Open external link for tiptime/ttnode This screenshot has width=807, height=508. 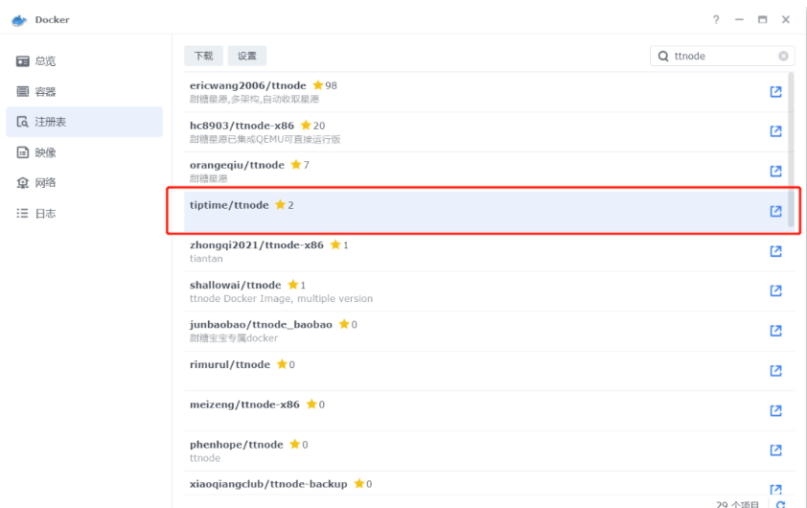775,211
